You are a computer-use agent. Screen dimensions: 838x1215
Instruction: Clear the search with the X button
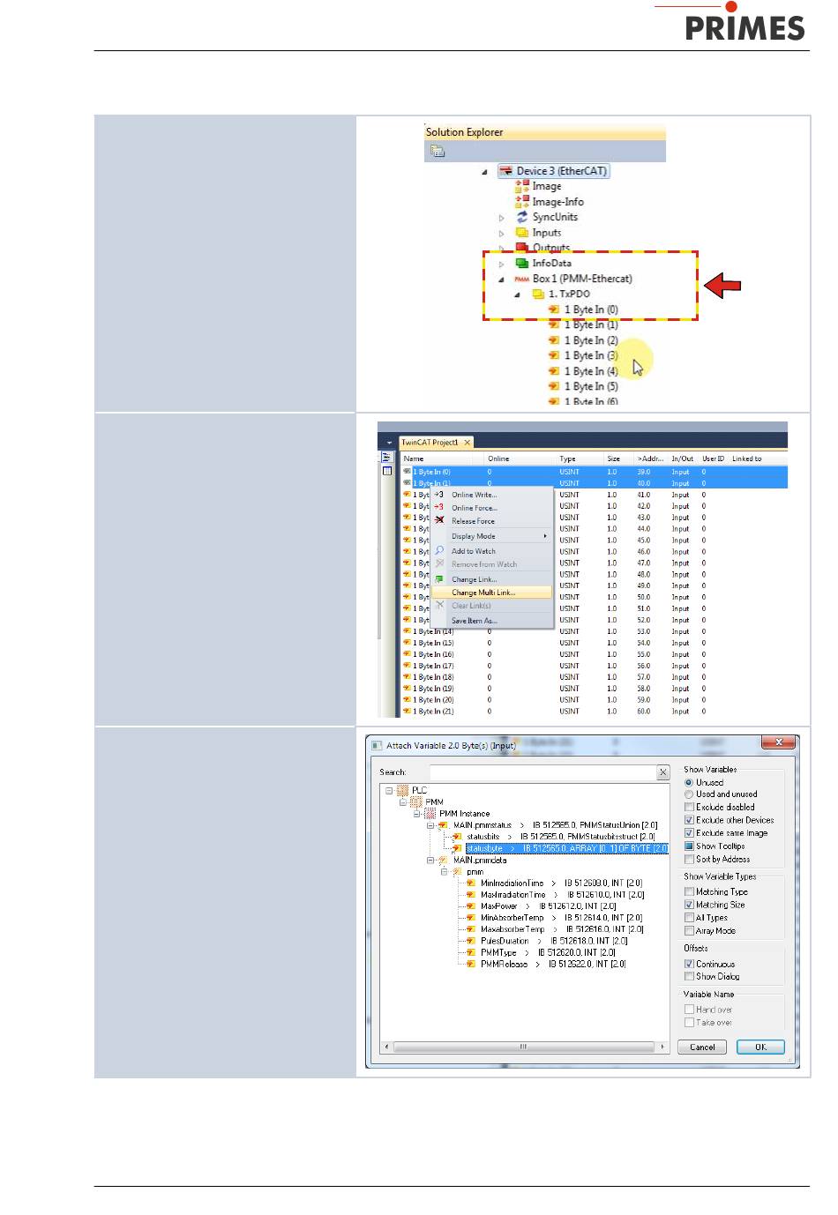tap(663, 772)
